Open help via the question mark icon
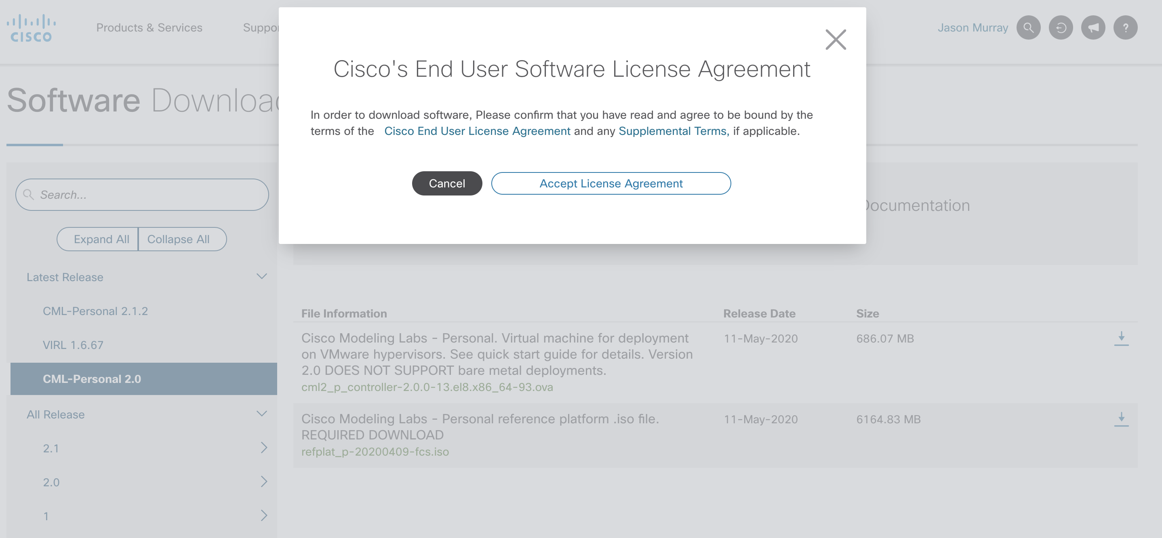1162x538 pixels. pos(1125,27)
